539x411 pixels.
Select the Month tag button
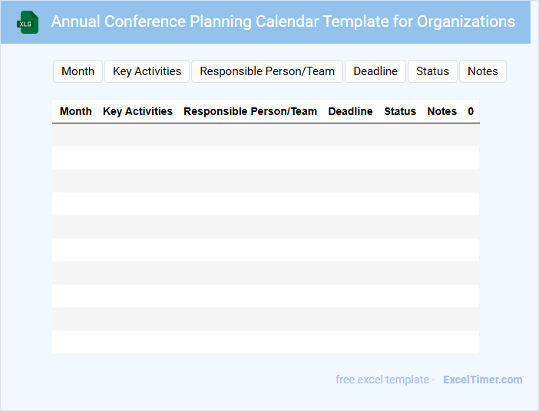point(78,71)
